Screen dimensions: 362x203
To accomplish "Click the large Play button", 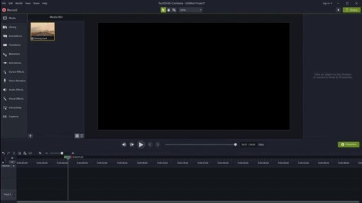I will point(141,144).
